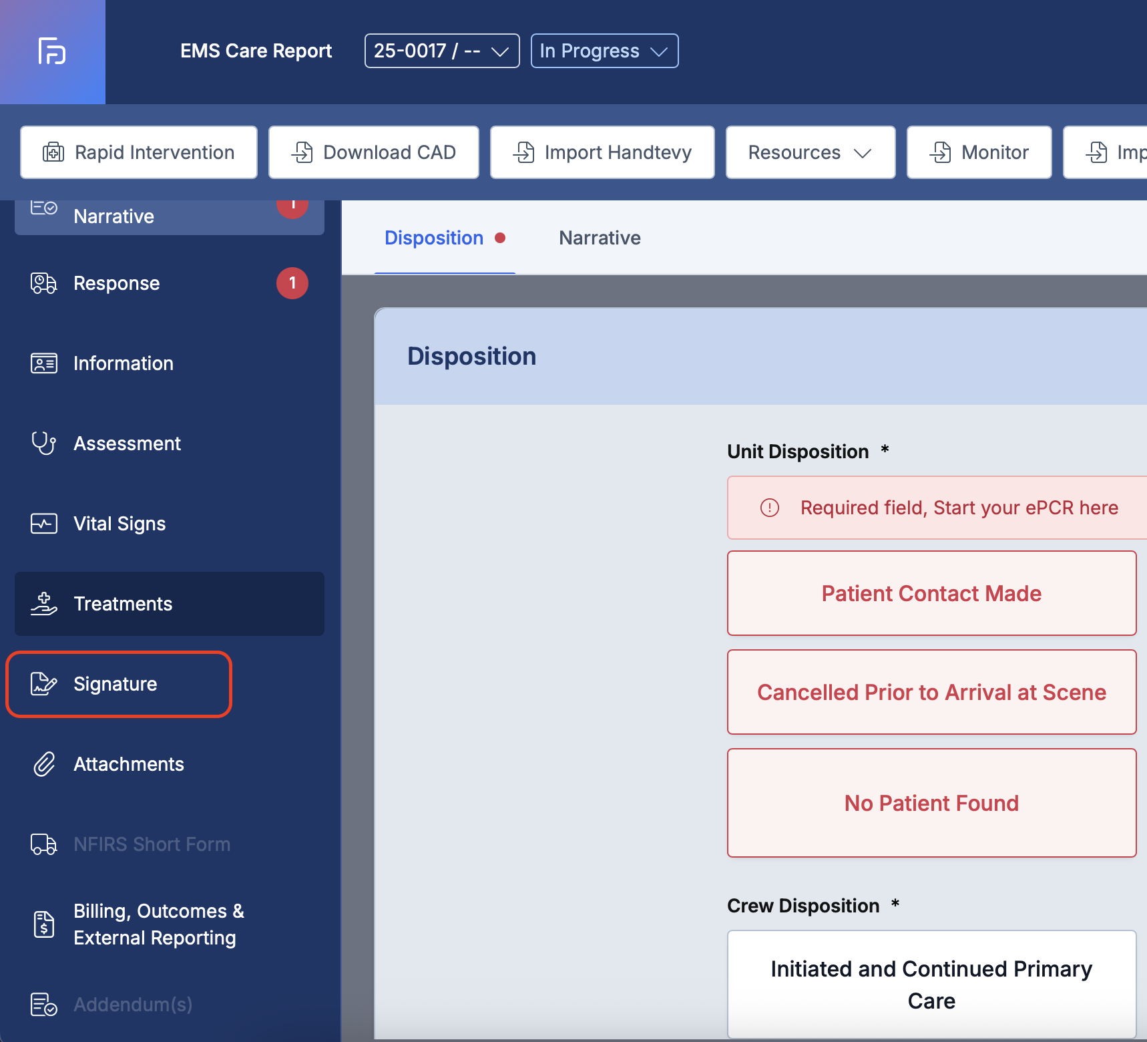Click the Rapid Intervention button
Viewport: 1147px width, 1042px height.
coord(139,152)
